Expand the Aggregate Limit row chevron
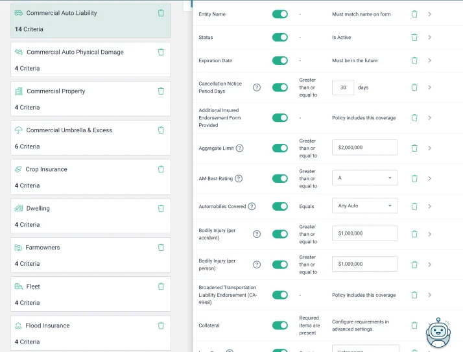This screenshot has height=352, width=463. pos(430,148)
